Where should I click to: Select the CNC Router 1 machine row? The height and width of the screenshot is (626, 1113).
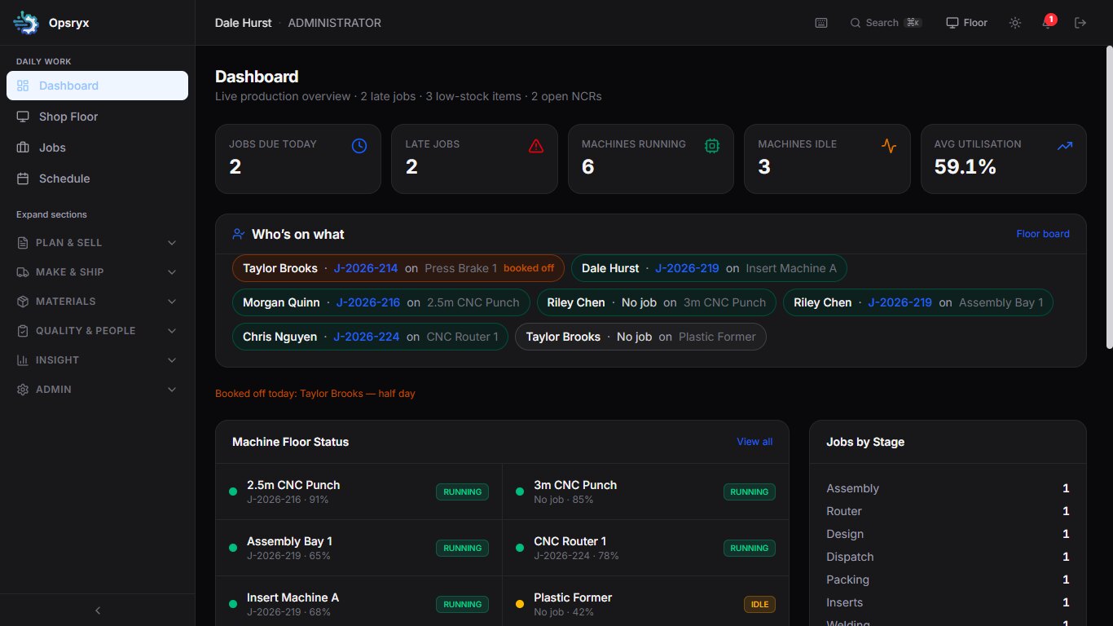pos(646,548)
